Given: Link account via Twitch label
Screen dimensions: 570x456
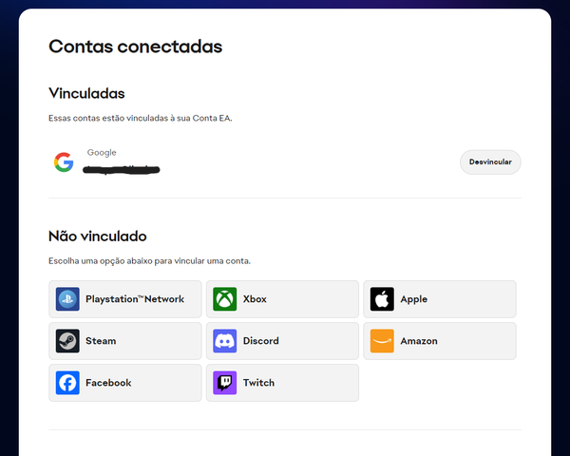Looking at the screenshot, I should (x=258, y=383).
